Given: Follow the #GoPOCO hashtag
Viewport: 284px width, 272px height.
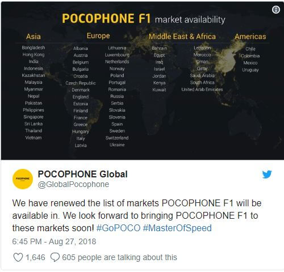Looking at the screenshot, I should (118, 228).
